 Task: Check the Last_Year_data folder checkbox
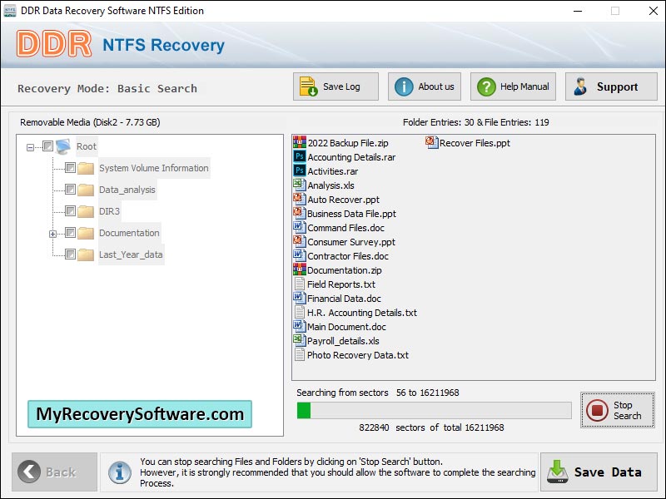[70, 254]
